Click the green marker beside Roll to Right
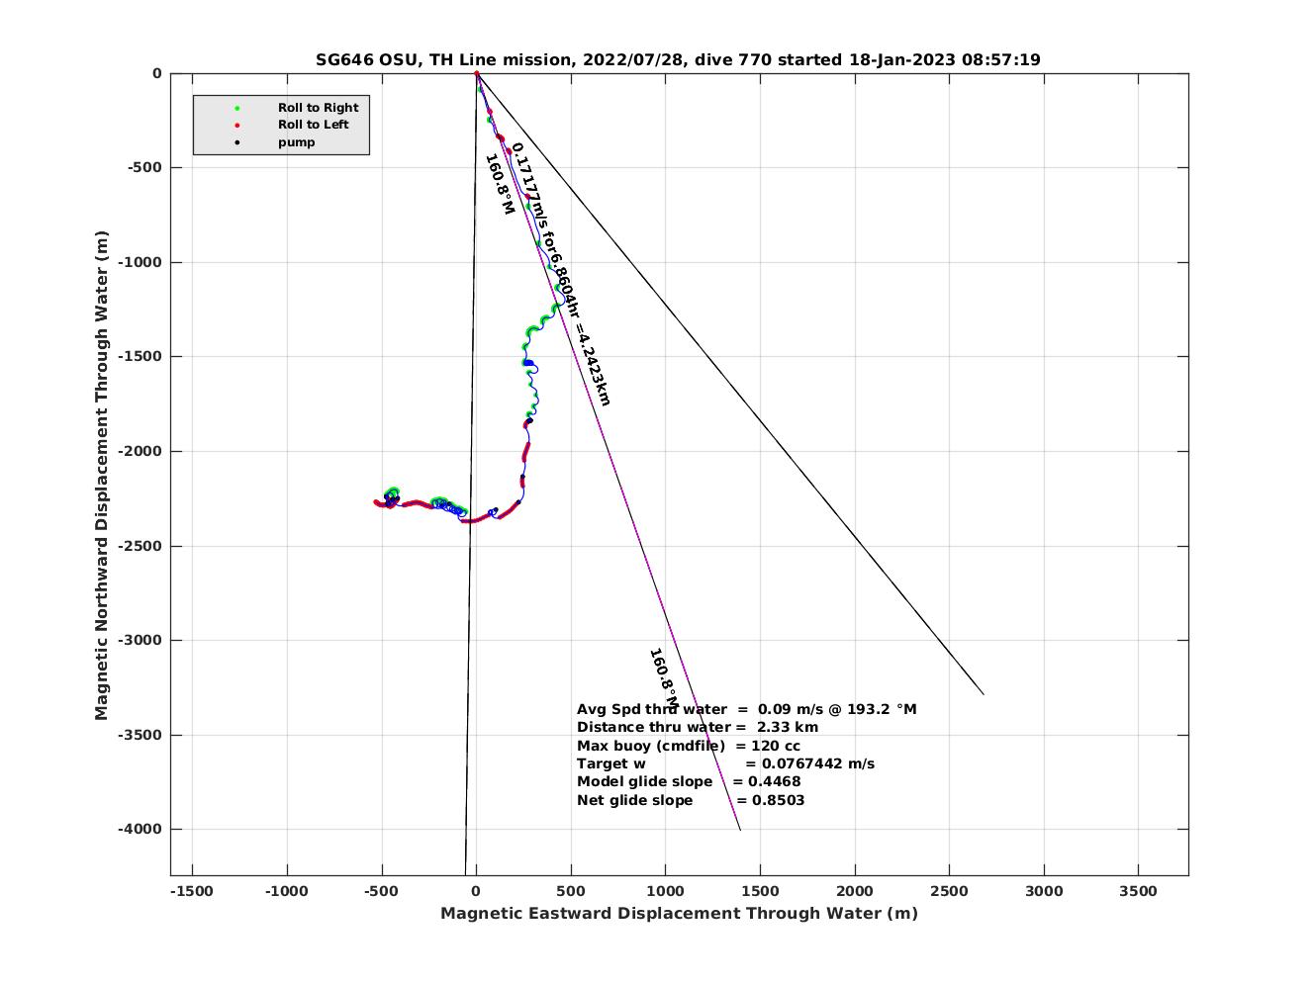The image size is (1314, 985). coord(237,108)
